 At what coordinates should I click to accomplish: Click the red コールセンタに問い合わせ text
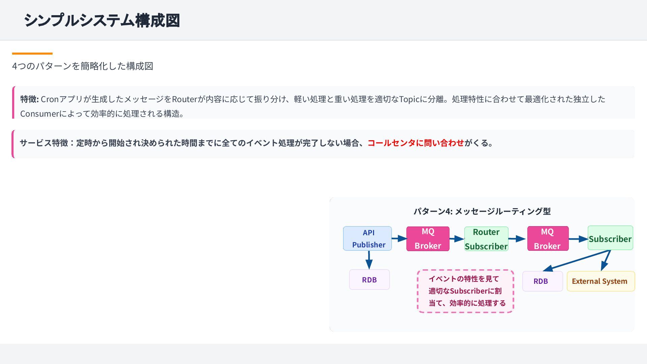[x=415, y=143]
